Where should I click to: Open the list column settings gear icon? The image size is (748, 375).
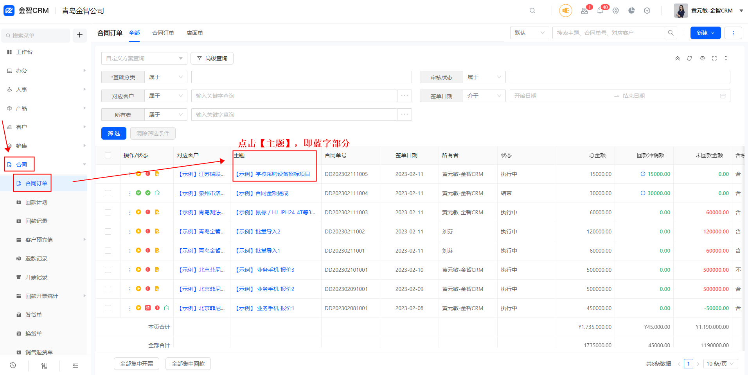703,58
